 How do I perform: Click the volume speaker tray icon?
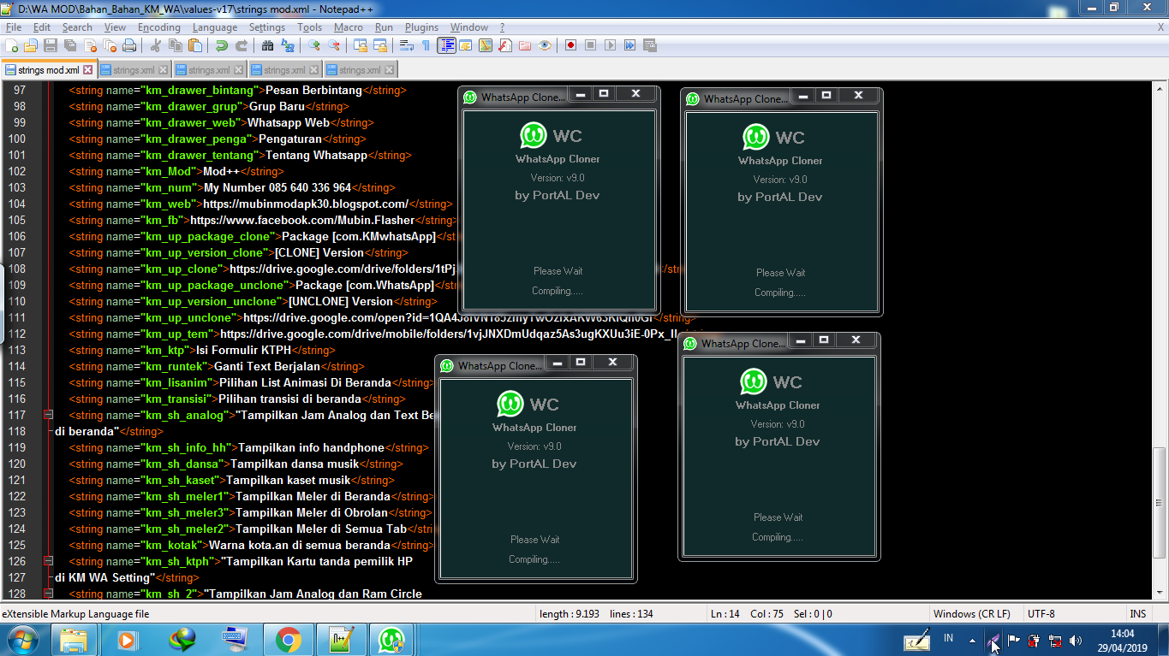[1076, 640]
